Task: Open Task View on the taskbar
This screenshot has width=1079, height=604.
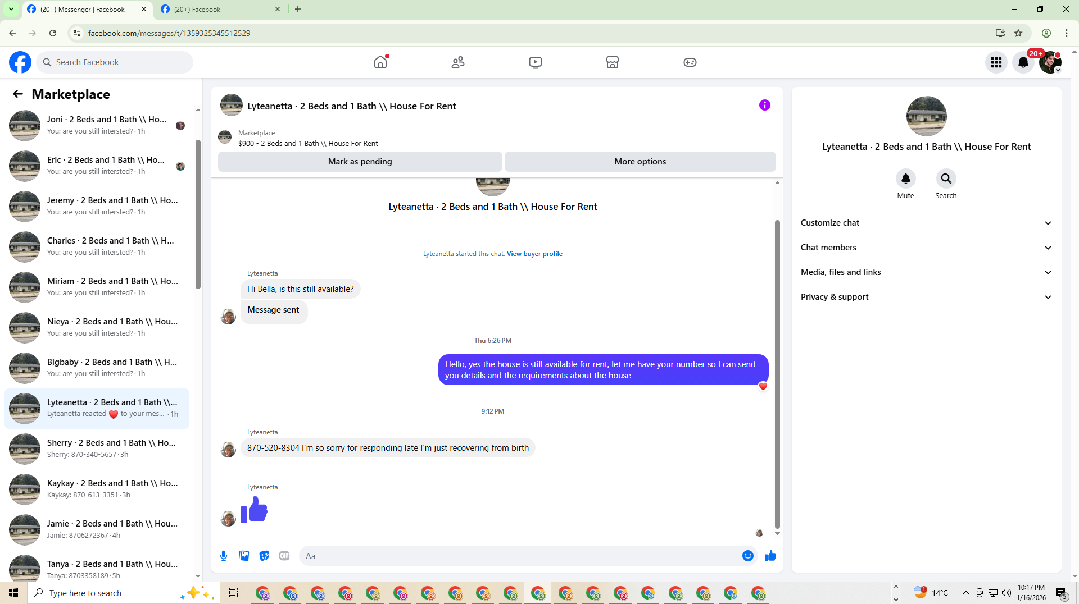Action: [x=234, y=593]
